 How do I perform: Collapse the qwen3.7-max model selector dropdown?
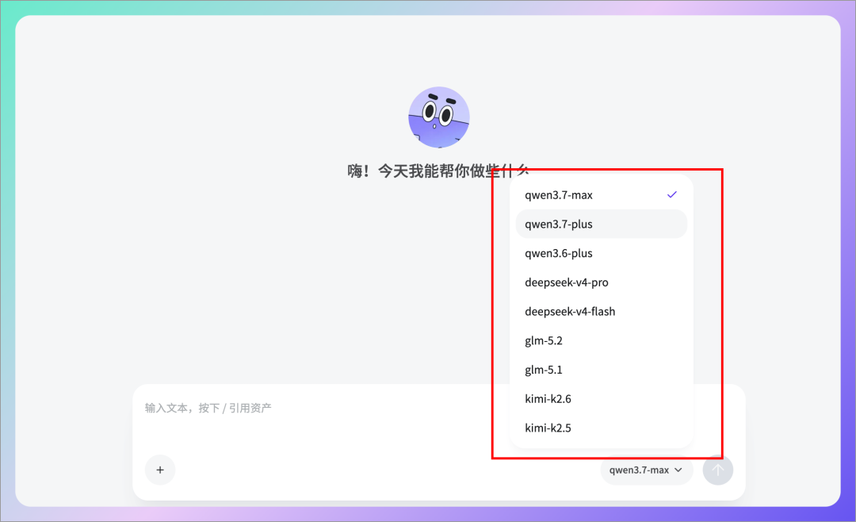coord(647,470)
